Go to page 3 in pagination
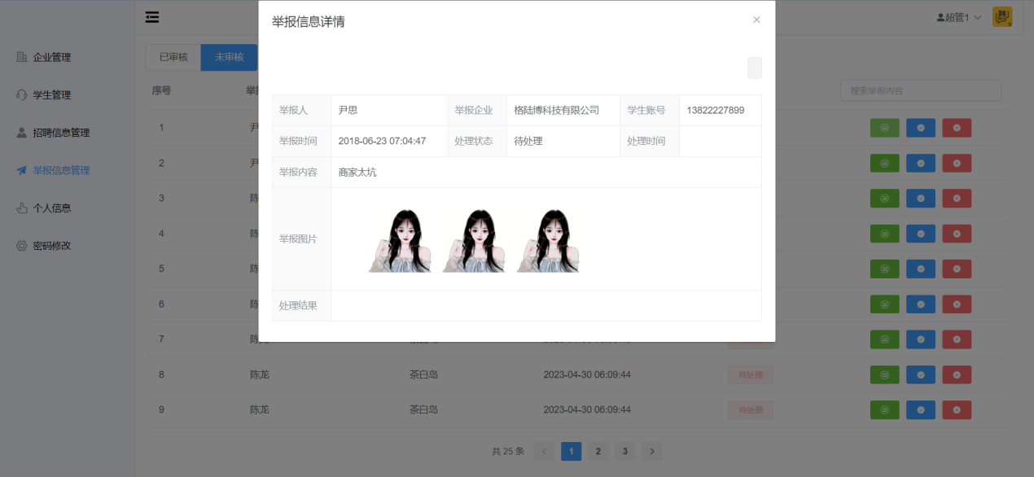The height and width of the screenshot is (477, 1034). click(x=624, y=451)
